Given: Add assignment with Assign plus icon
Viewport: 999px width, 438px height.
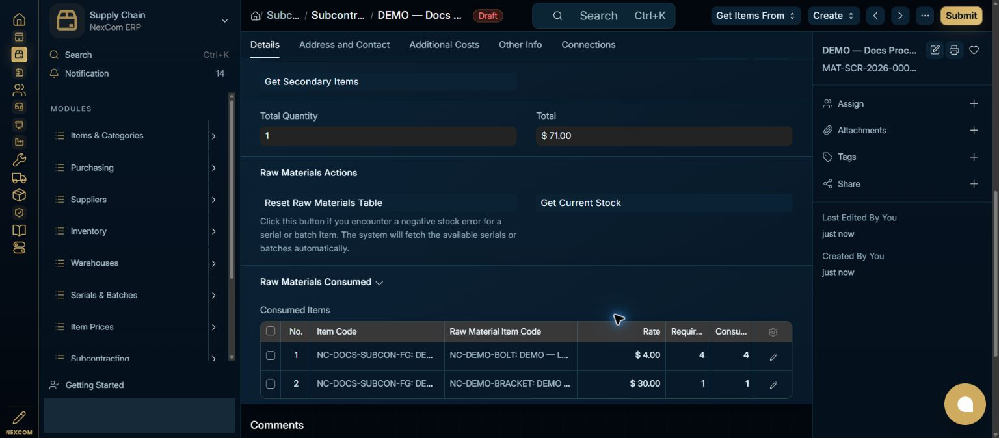Looking at the screenshot, I should click(974, 104).
